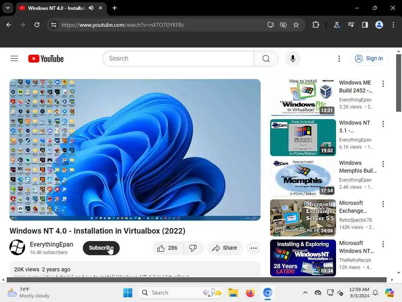
Task: Open Installing & Exploring Windows NT thumbnail
Action: tap(303, 258)
